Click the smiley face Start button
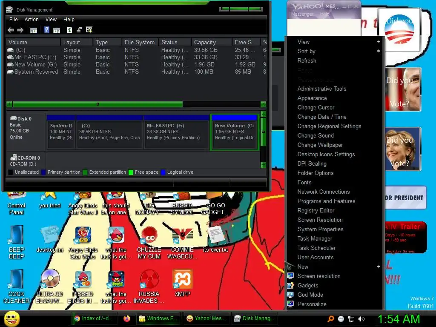Viewport: 436px width, 327px height. (11, 318)
